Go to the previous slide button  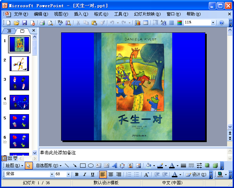[230, 133]
